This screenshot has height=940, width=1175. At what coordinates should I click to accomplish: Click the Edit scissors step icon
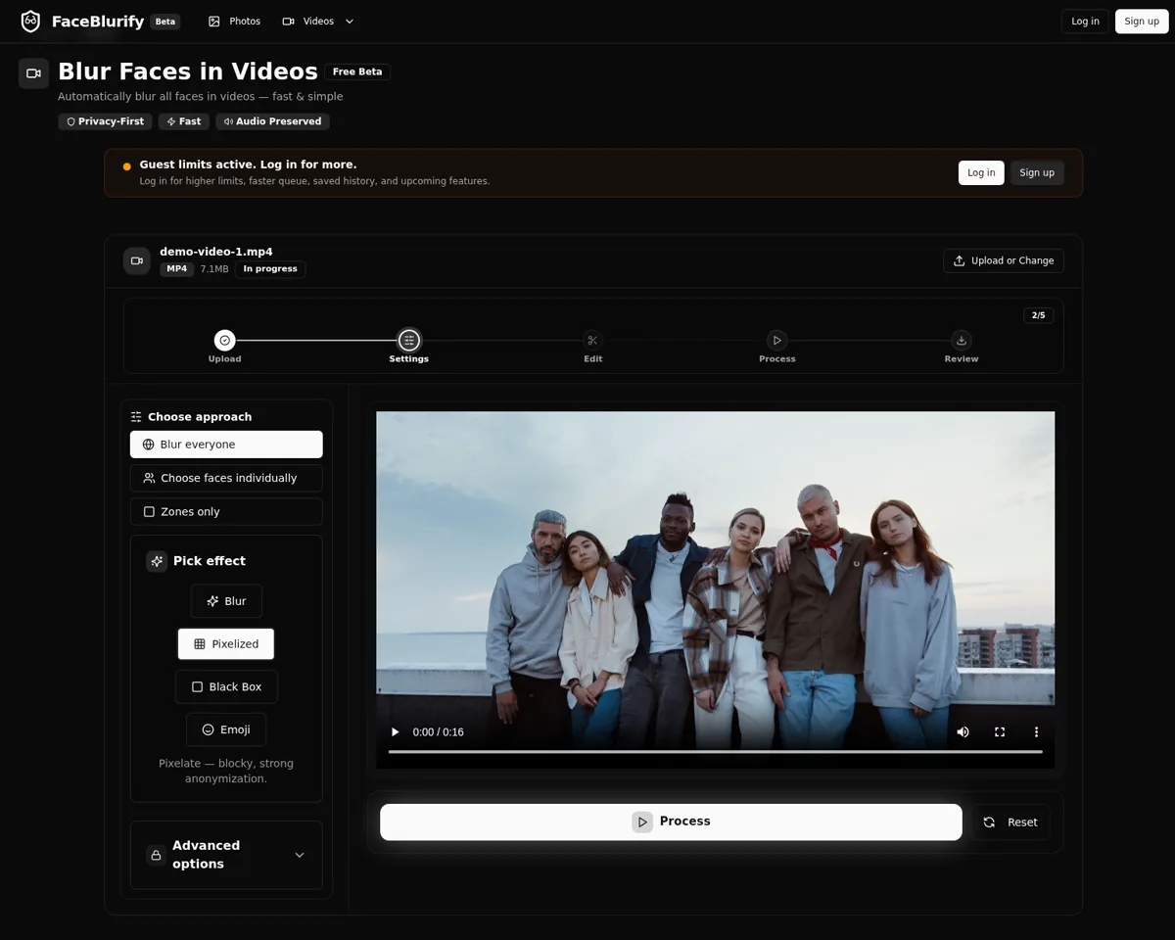tap(592, 340)
